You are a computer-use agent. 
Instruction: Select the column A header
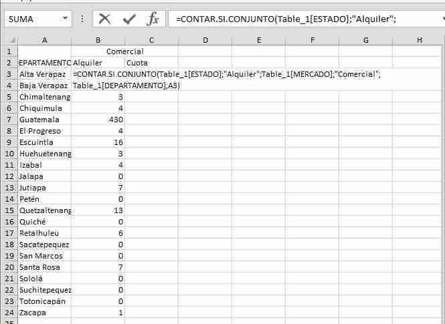point(44,40)
